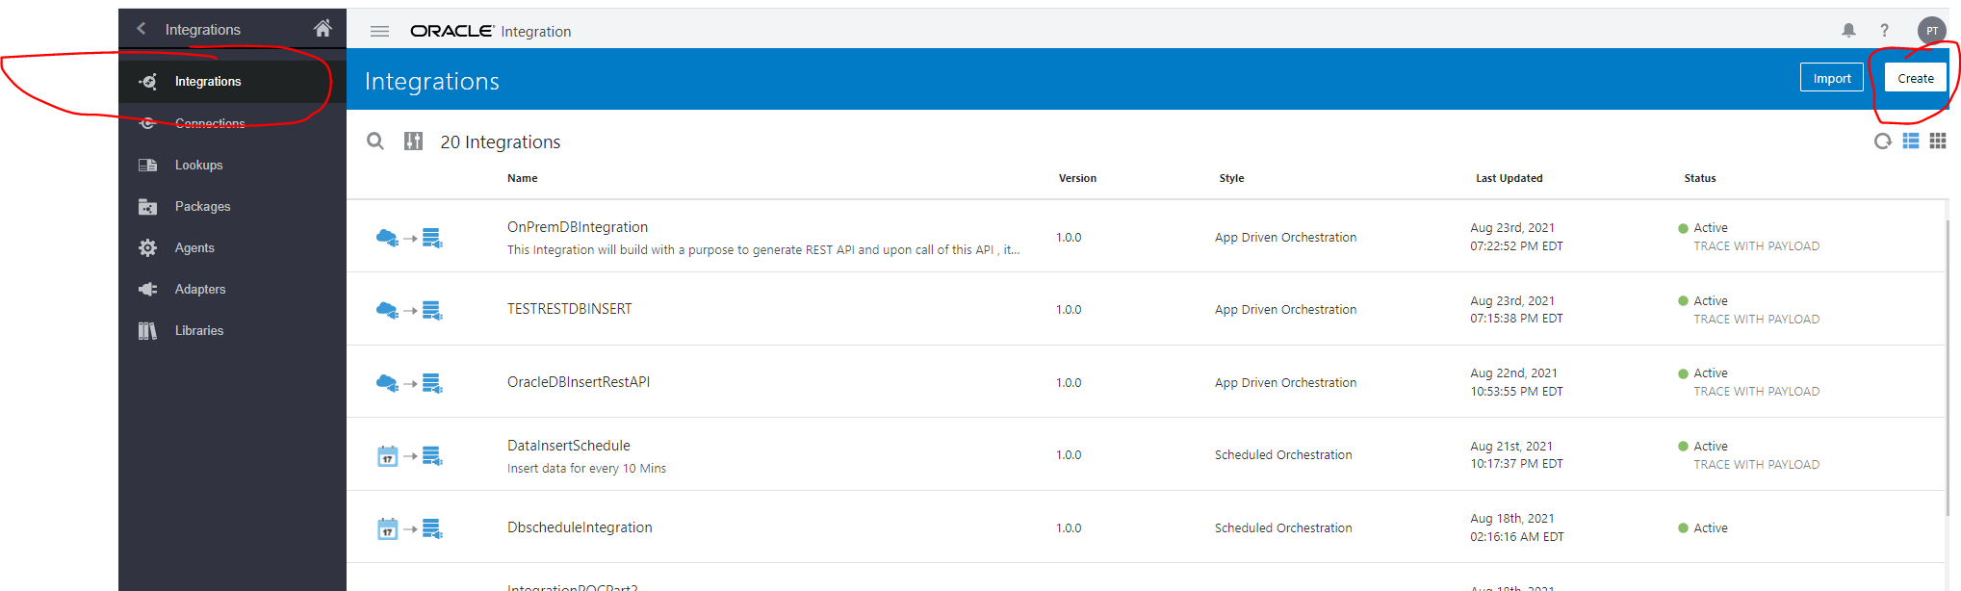Viewport: 1961px width, 591px height.
Task: Click the Name column header
Action: click(x=523, y=178)
